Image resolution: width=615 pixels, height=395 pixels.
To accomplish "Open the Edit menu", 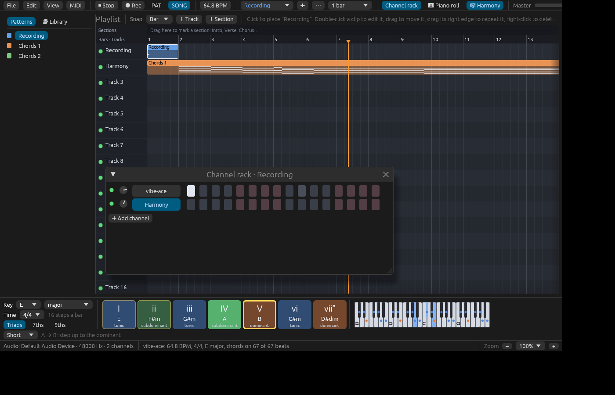I will [31, 5].
